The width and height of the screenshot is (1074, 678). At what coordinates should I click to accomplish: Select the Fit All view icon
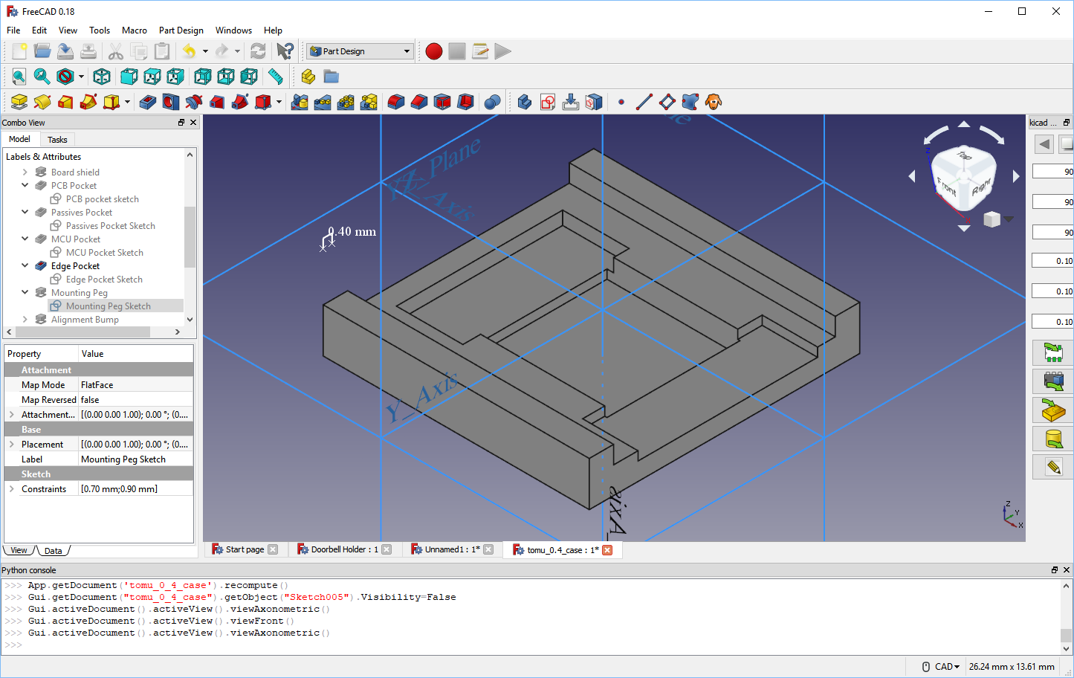pyautogui.click(x=18, y=77)
